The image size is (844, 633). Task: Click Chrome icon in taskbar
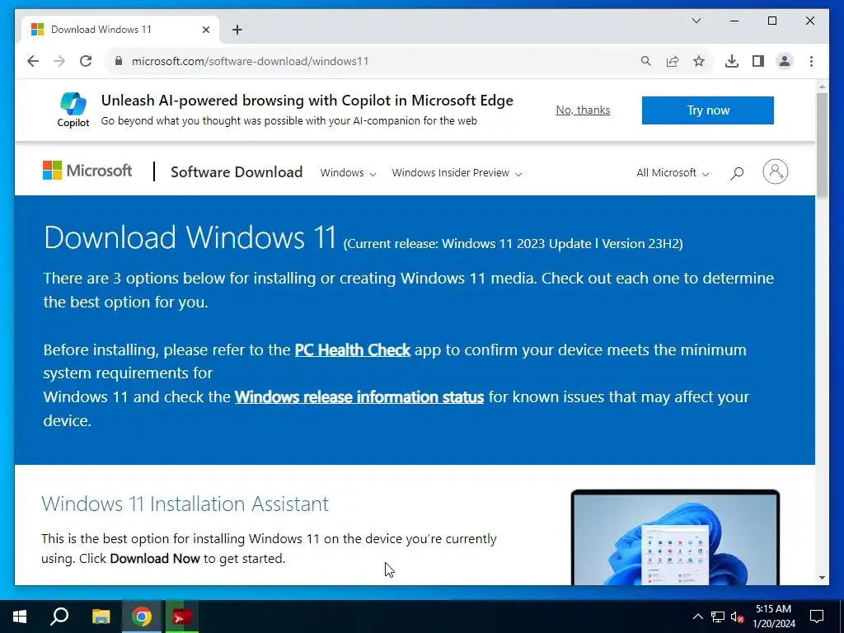142,617
